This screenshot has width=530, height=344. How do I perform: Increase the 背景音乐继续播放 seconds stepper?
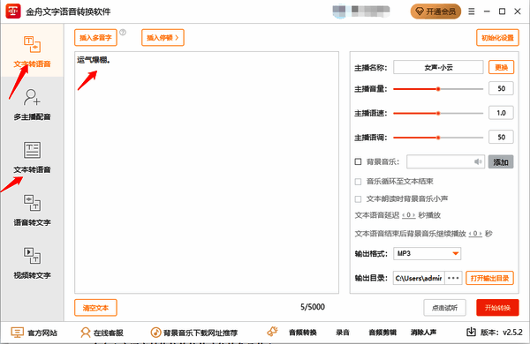[x=481, y=234]
